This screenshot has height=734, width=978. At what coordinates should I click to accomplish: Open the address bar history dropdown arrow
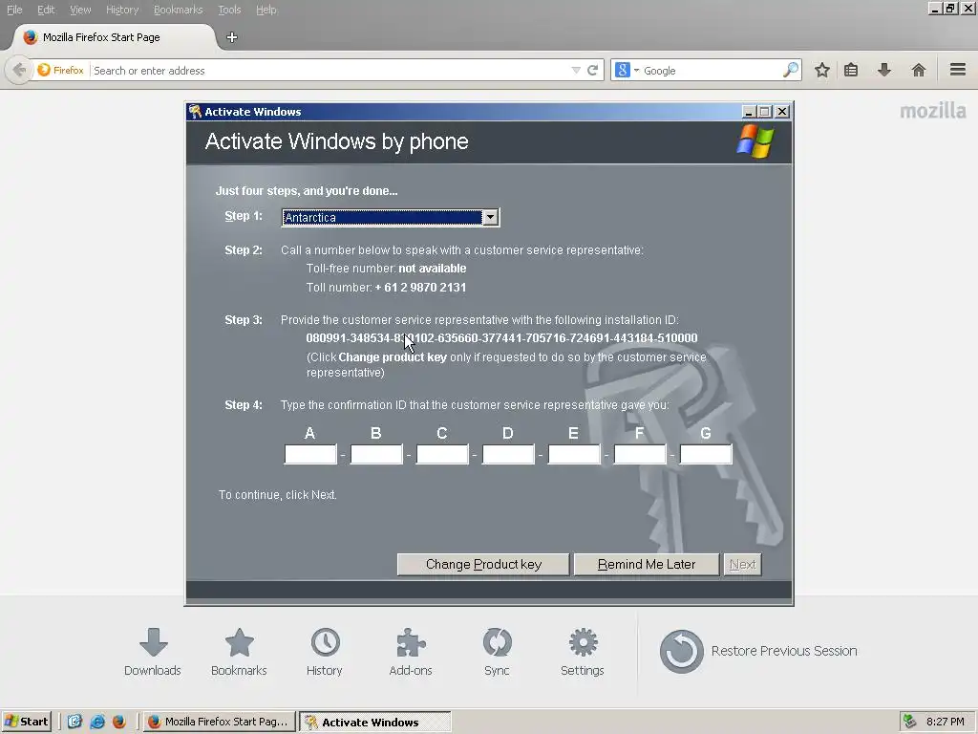pyautogui.click(x=576, y=71)
